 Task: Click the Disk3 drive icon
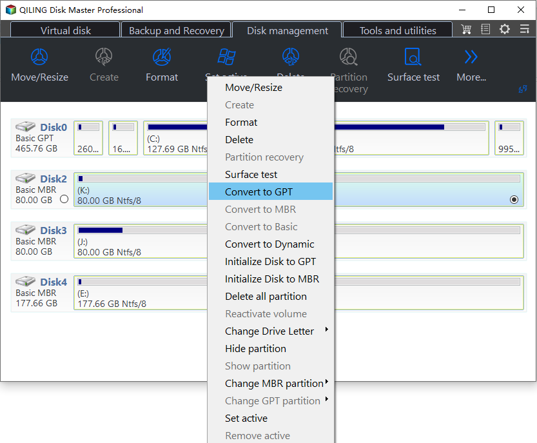(25, 230)
